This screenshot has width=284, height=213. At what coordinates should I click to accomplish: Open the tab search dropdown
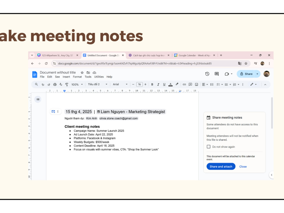pyautogui.click(x=32, y=55)
